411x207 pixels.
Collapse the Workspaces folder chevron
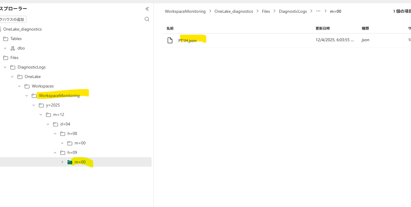(19, 86)
